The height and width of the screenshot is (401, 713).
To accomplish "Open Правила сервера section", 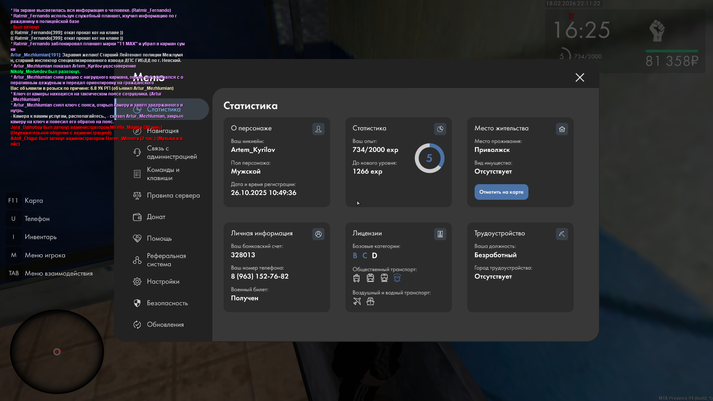I will (173, 195).
